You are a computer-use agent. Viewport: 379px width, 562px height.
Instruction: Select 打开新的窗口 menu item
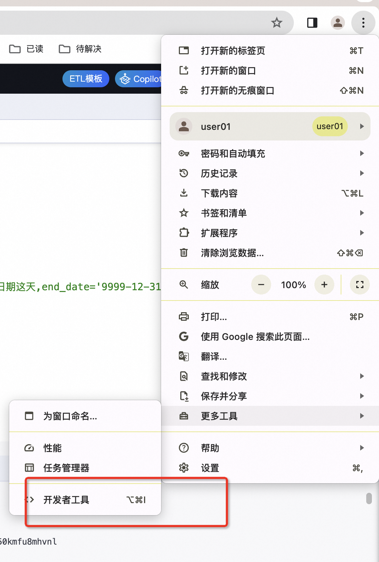pos(270,70)
